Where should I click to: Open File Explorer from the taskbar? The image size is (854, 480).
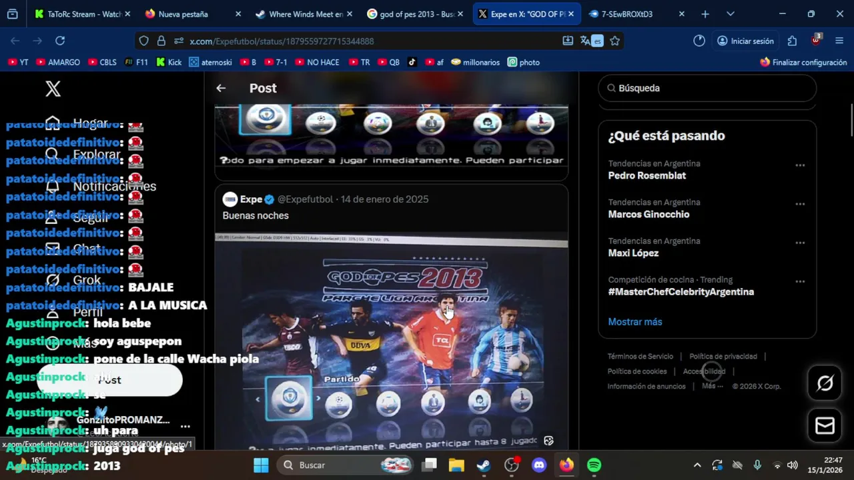[456, 465]
